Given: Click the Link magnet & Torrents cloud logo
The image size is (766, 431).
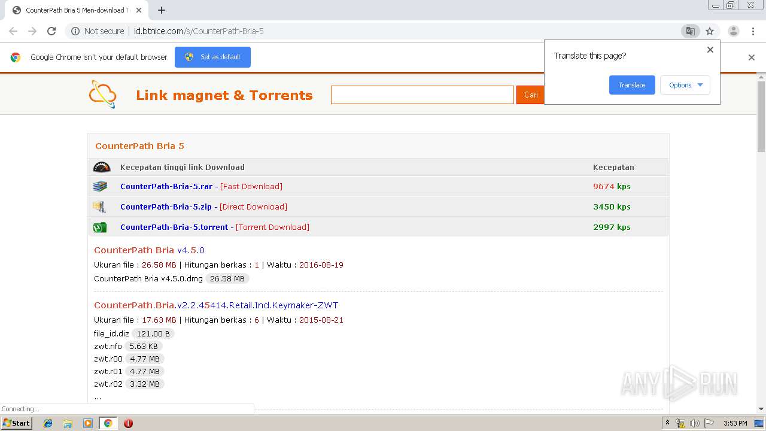Looking at the screenshot, I should tap(102, 94).
